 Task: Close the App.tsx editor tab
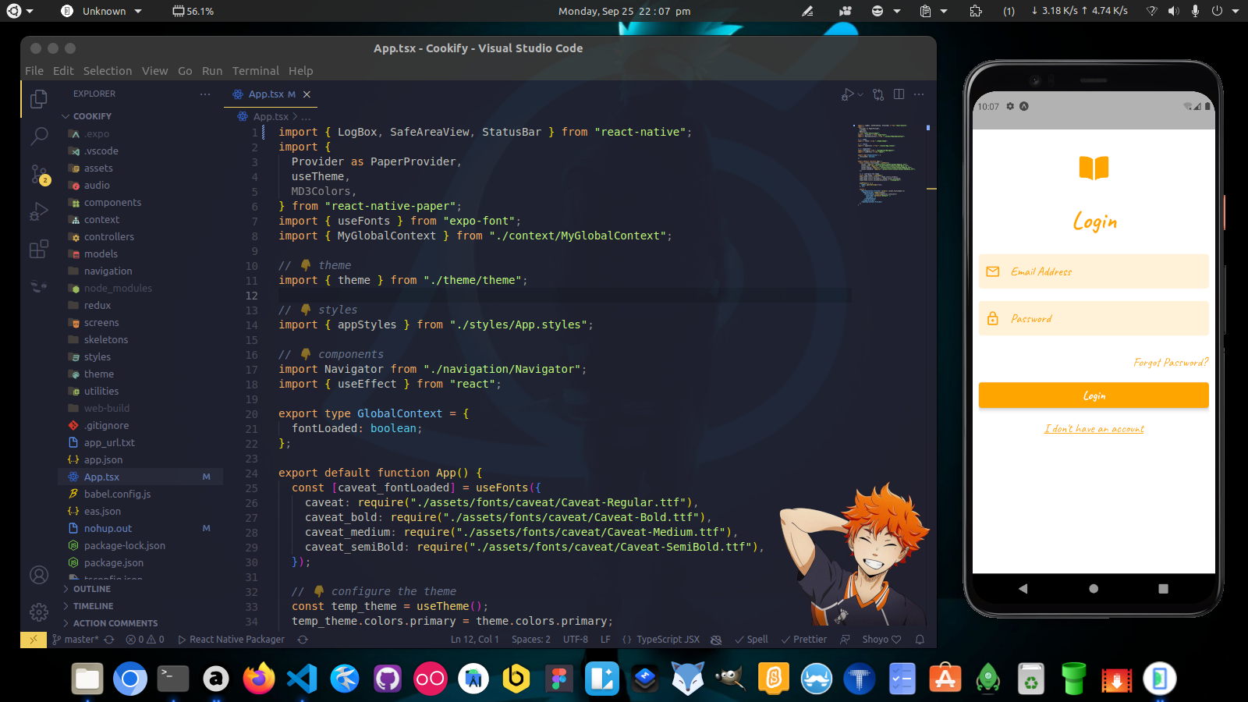coord(307,94)
